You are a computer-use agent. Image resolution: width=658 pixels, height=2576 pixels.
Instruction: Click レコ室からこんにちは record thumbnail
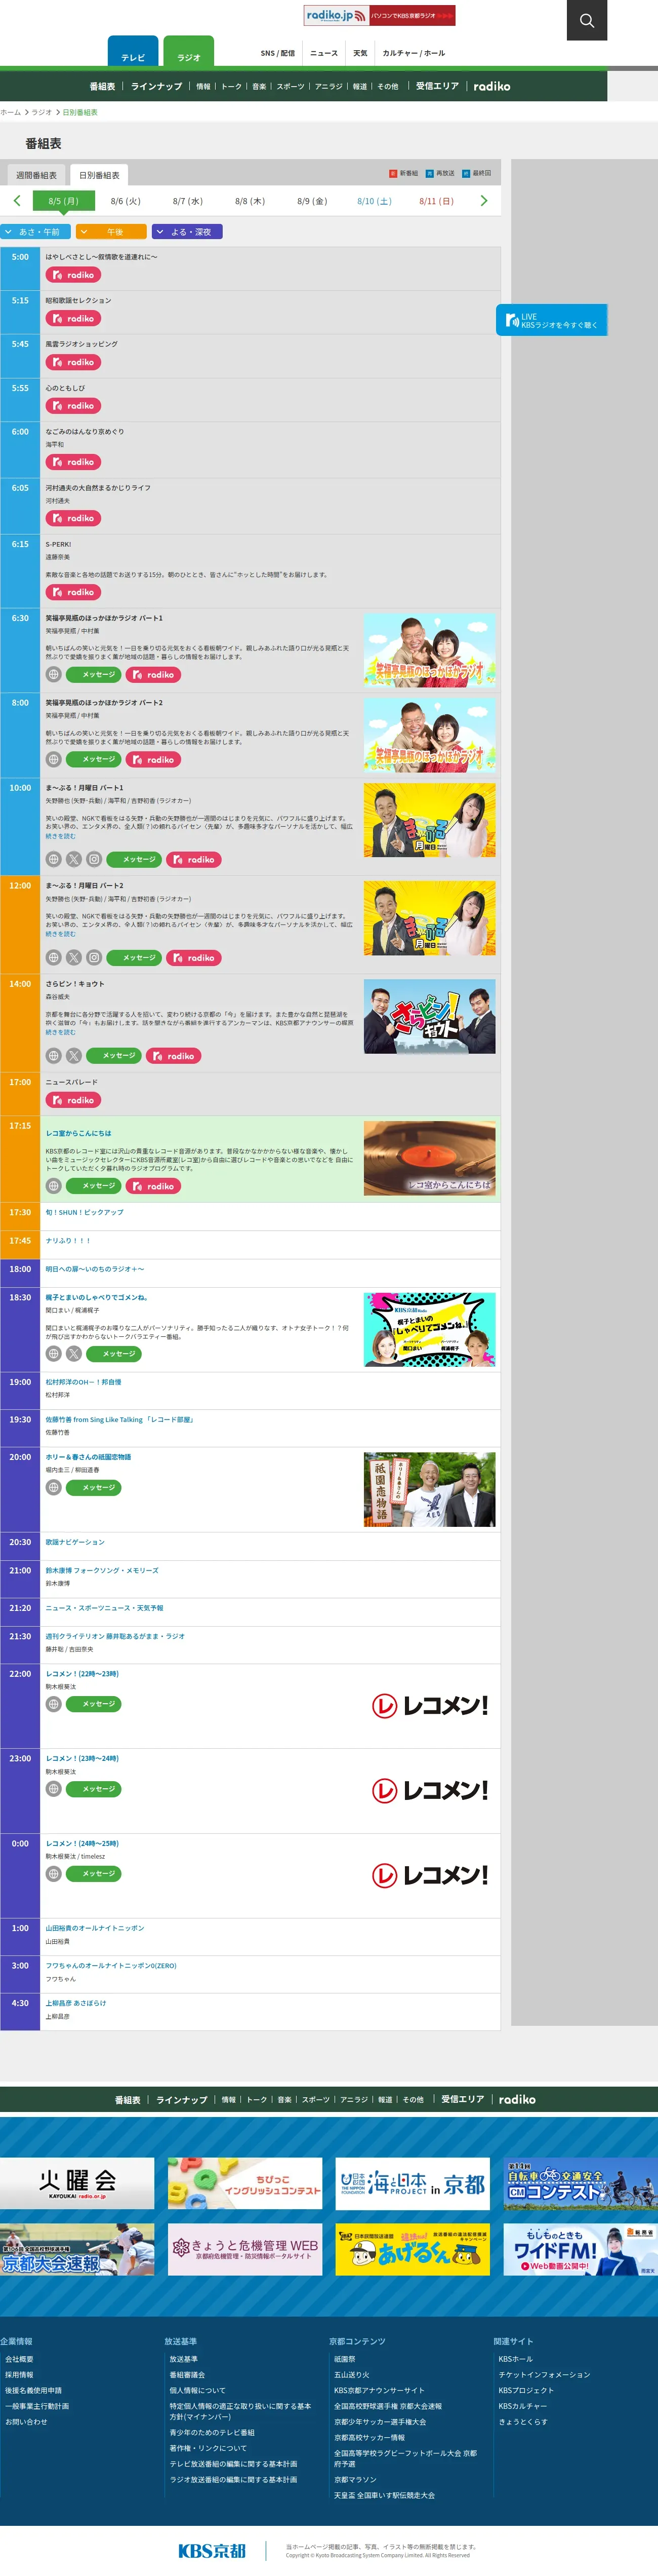pyautogui.click(x=429, y=1158)
